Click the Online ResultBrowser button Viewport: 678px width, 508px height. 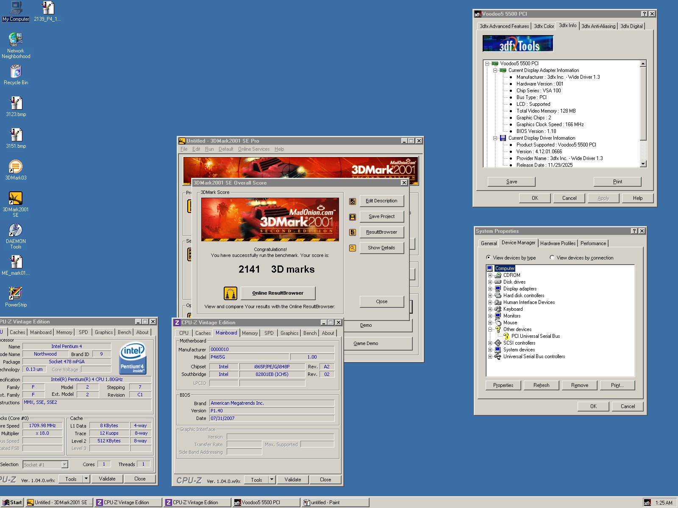[278, 293]
